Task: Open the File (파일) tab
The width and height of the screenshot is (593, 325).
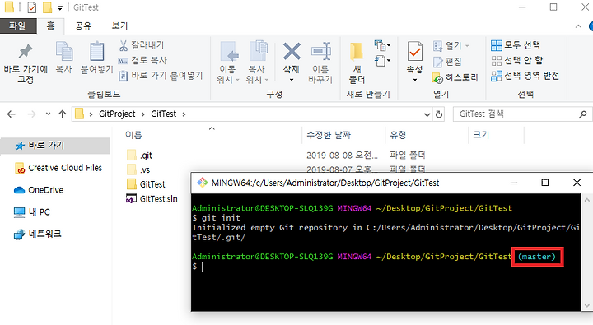Action: point(18,26)
